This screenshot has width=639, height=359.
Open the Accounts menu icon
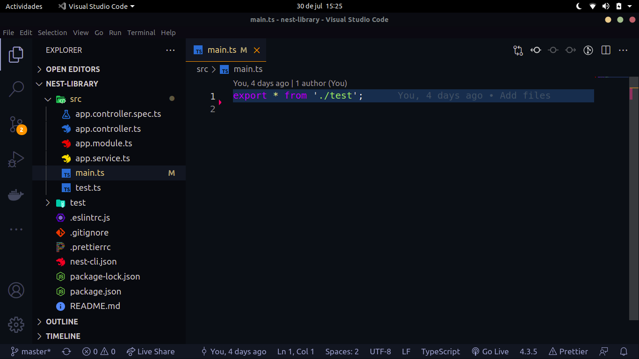pyautogui.click(x=16, y=290)
